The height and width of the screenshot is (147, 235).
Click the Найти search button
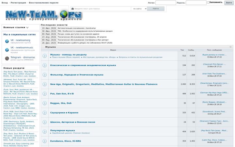click(156, 8)
